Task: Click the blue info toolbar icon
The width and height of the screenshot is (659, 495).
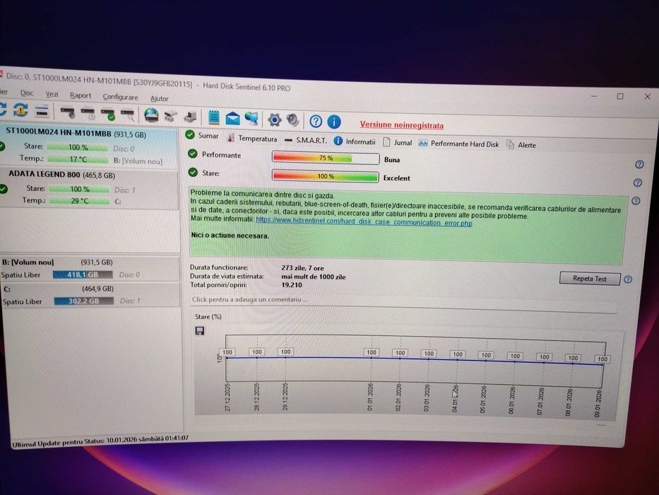Action: click(333, 122)
